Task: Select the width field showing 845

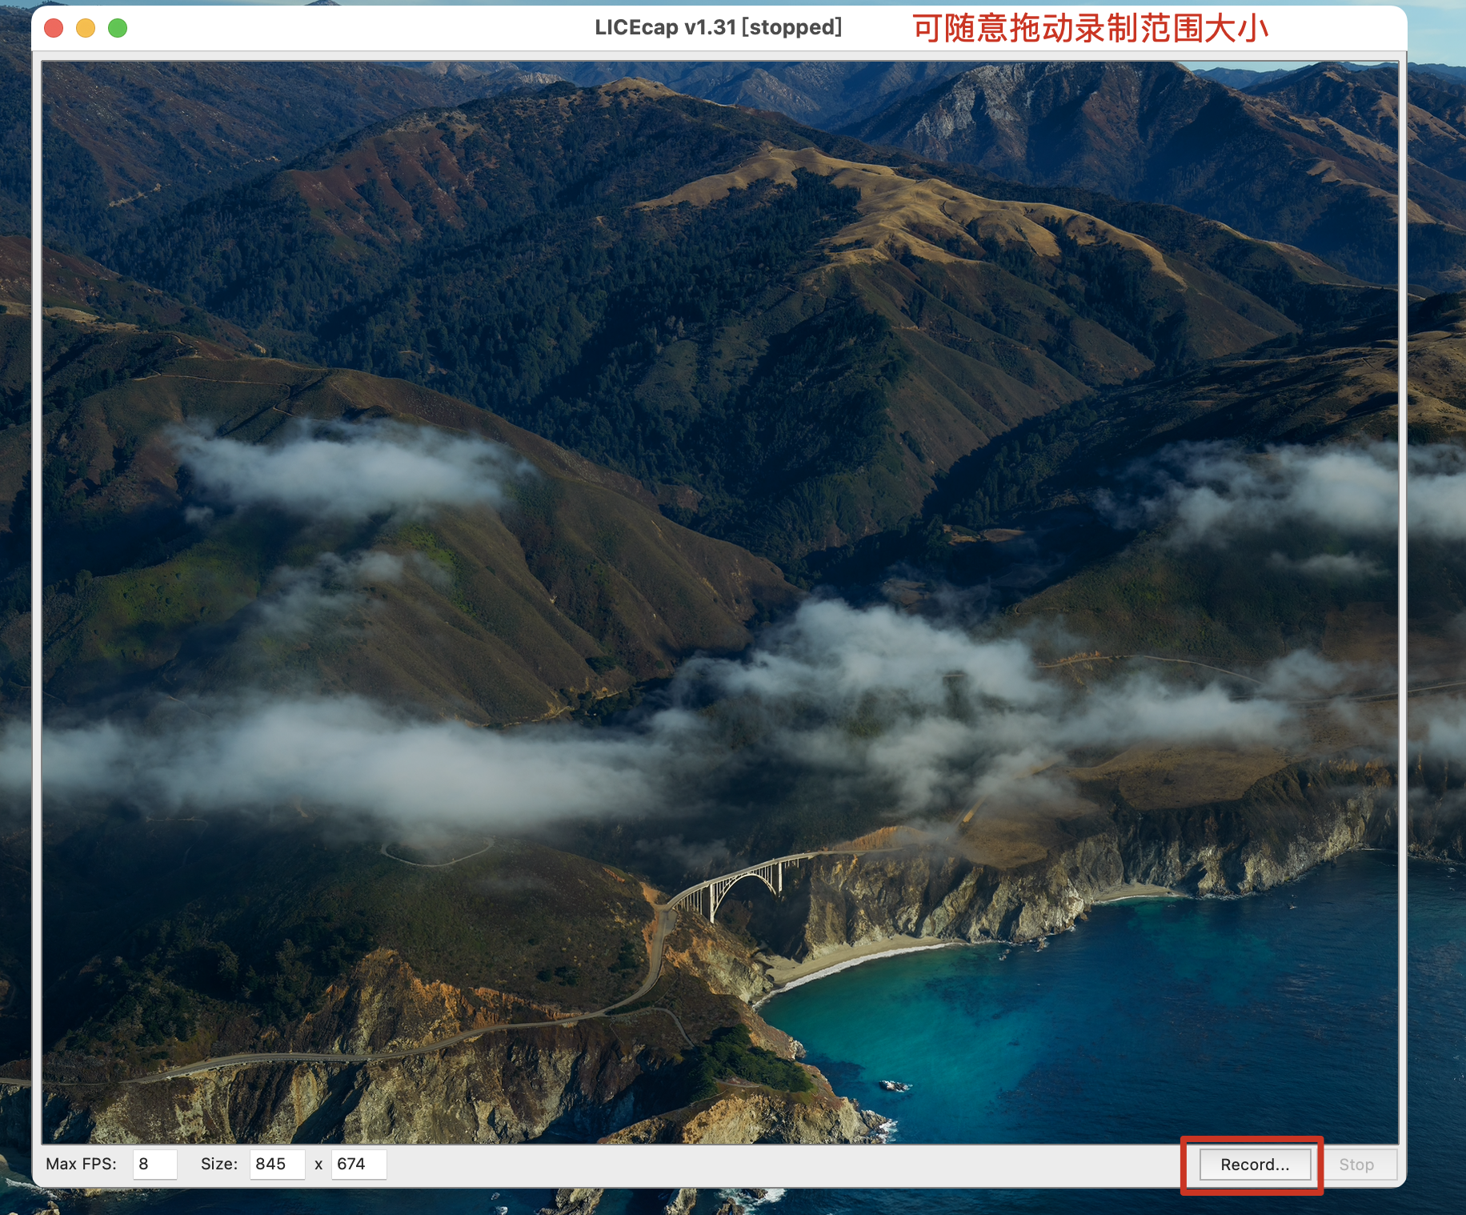Action: click(276, 1164)
